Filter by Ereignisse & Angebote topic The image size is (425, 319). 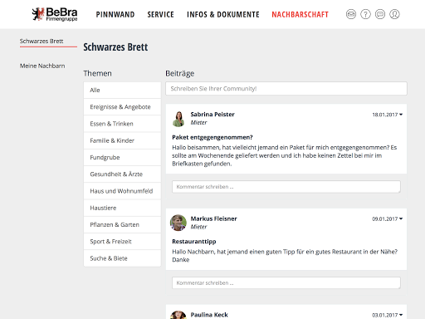click(x=122, y=107)
